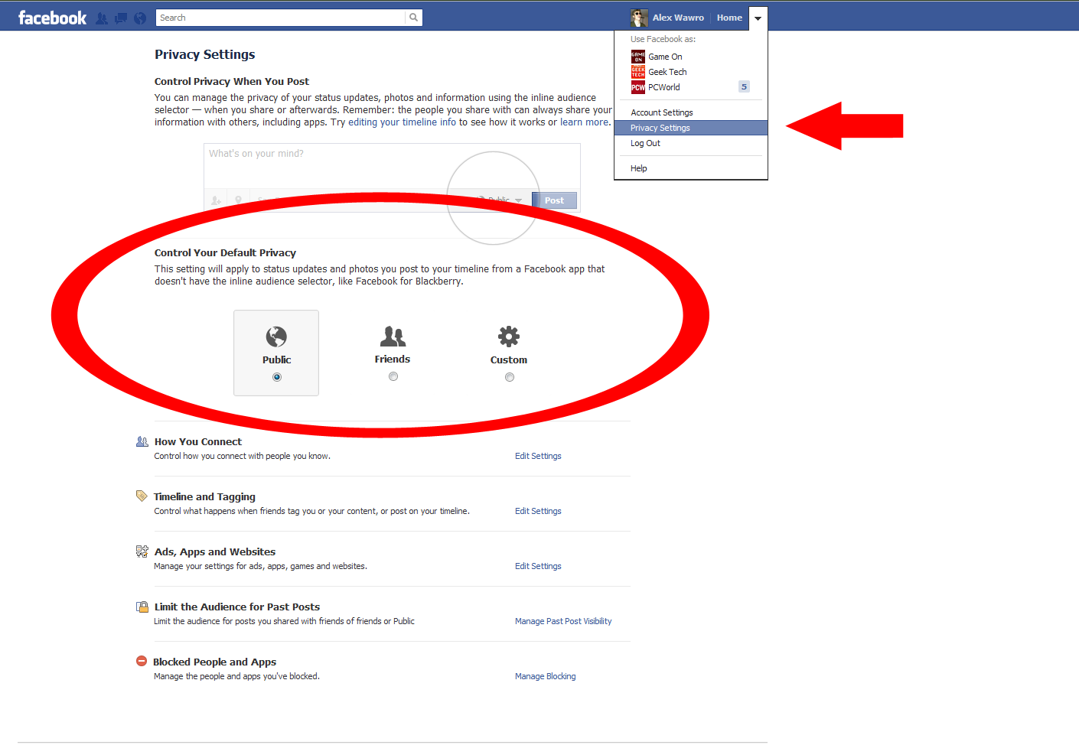Click tag people icon in status box

217,200
